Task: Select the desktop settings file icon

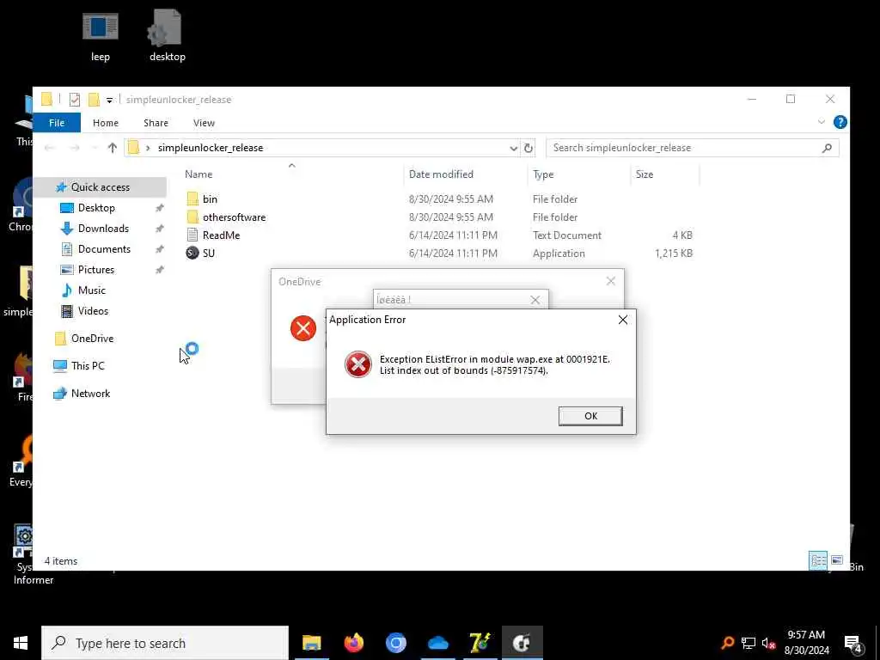Action: pos(167,35)
